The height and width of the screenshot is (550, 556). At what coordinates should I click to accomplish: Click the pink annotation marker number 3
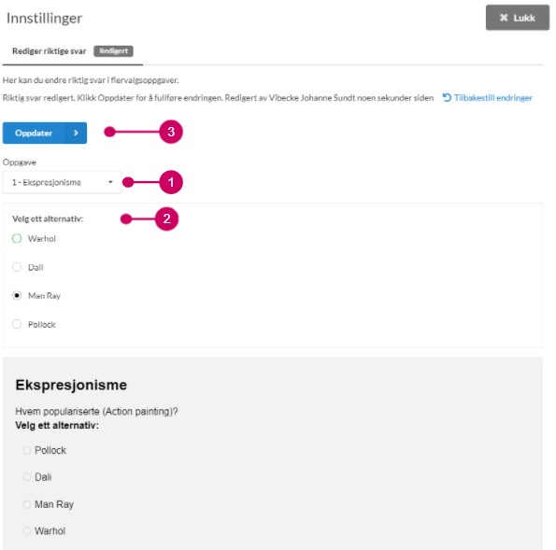click(x=171, y=132)
